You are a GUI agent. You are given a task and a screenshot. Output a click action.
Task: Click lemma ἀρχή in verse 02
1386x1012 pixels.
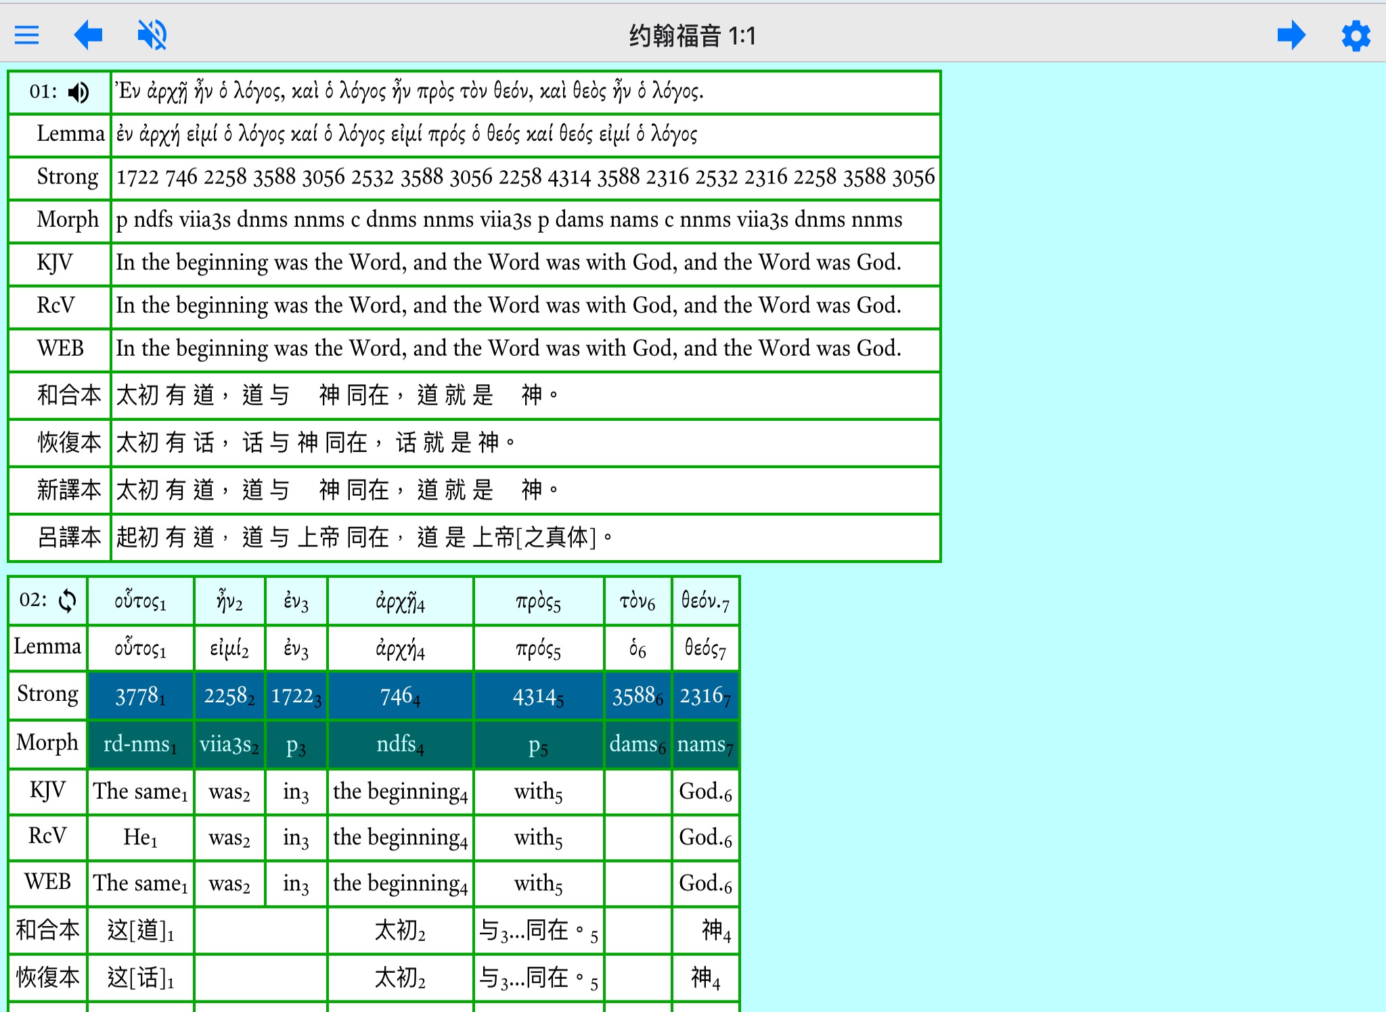[400, 648]
